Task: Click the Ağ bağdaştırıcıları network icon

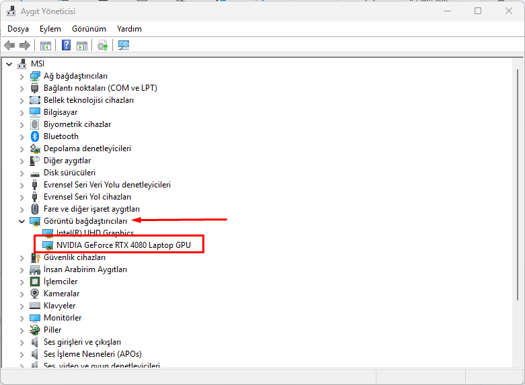Action: click(x=35, y=76)
